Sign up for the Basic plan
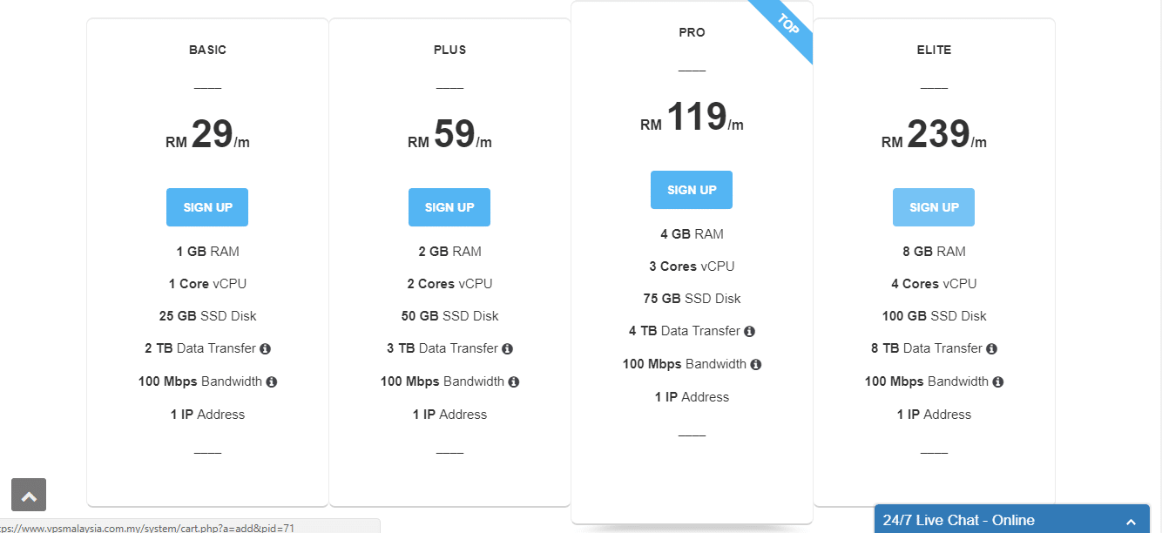The image size is (1162, 533). (207, 206)
